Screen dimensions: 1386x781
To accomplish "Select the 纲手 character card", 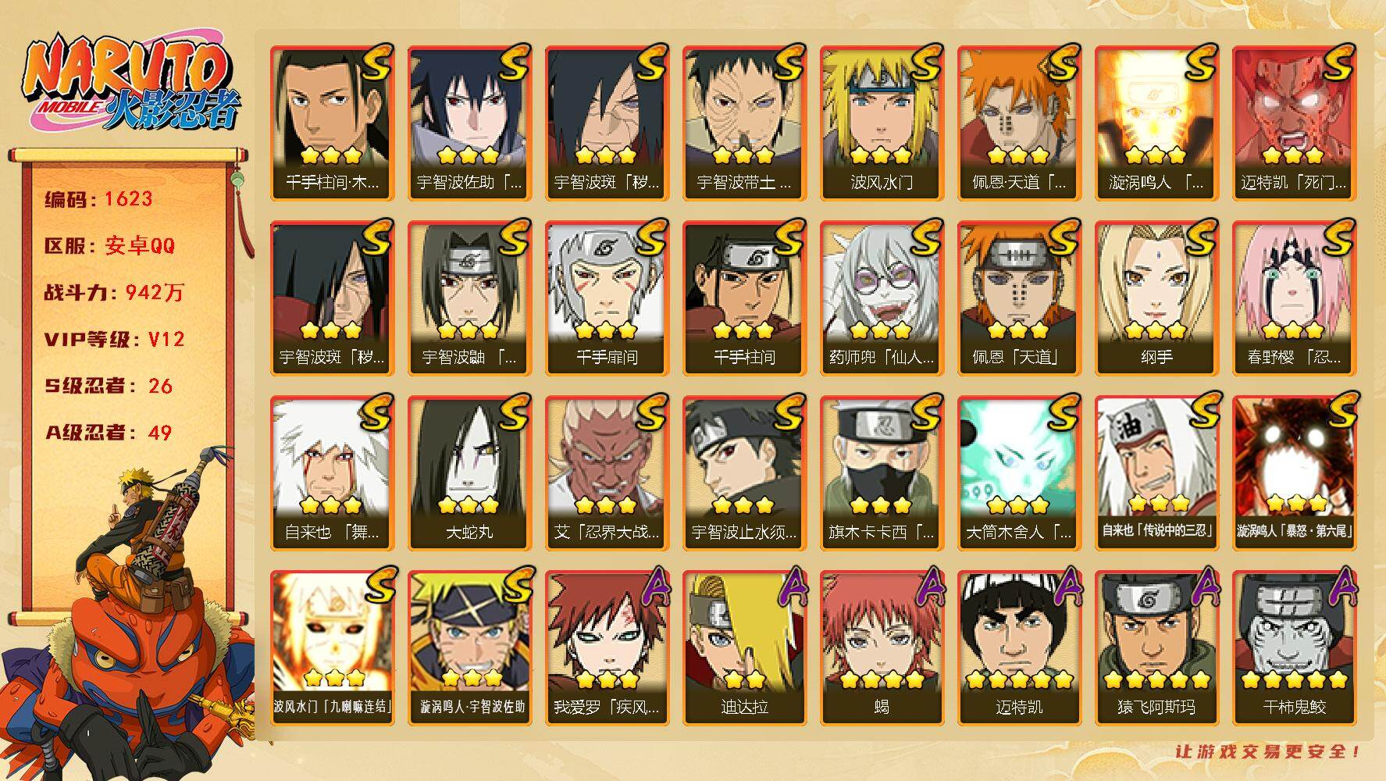I will click(1156, 298).
